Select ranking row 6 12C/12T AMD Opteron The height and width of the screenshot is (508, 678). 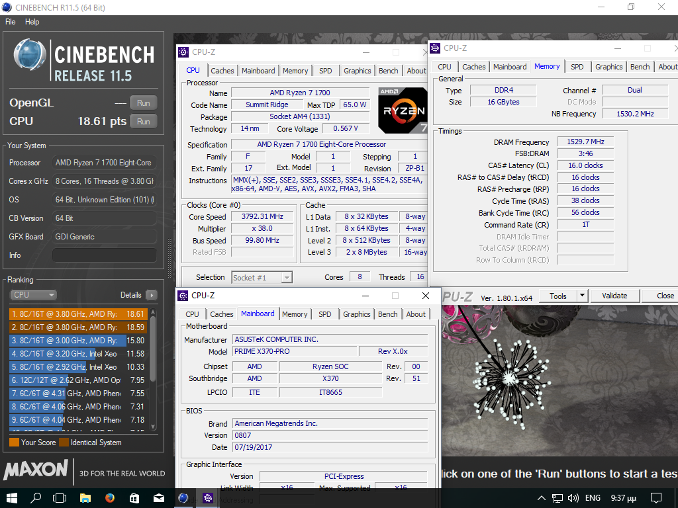tap(78, 380)
